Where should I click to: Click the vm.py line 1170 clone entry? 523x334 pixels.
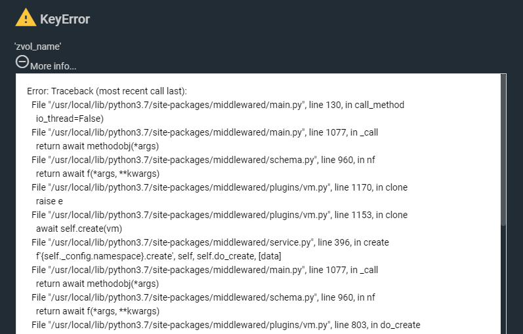[219, 187]
